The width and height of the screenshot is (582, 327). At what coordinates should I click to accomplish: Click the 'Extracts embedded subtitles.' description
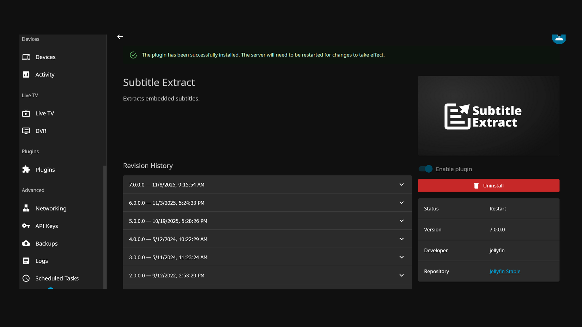pos(161,99)
